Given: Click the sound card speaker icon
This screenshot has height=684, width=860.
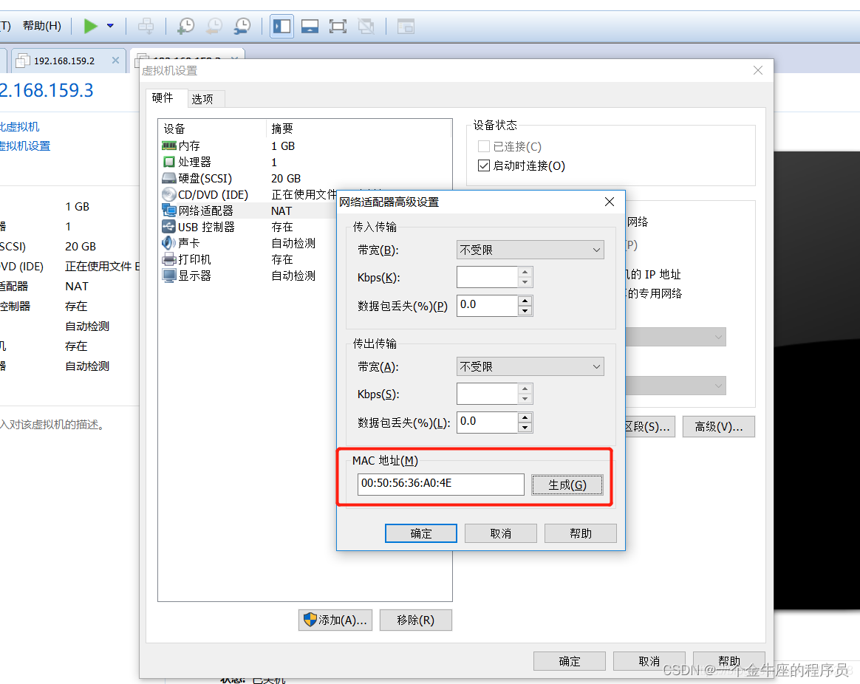Looking at the screenshot, I should (169, 243).
